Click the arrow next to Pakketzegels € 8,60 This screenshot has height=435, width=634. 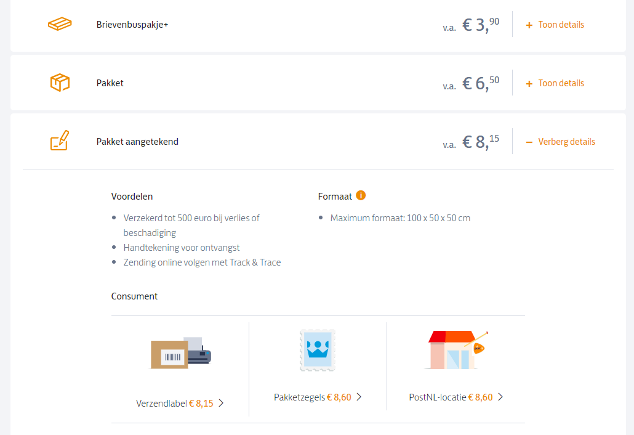click(359, 397)
